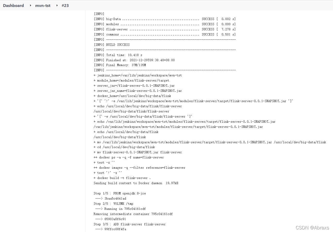This screenshot has height=232, width=333.
Task: Click the jenkins_home variable line
Action: pos(138,75)
